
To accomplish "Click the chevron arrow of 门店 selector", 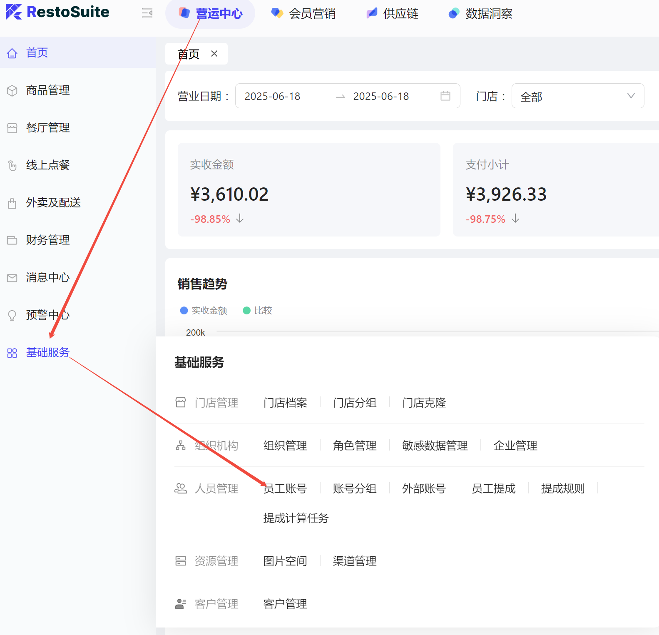I will point(631,96).
